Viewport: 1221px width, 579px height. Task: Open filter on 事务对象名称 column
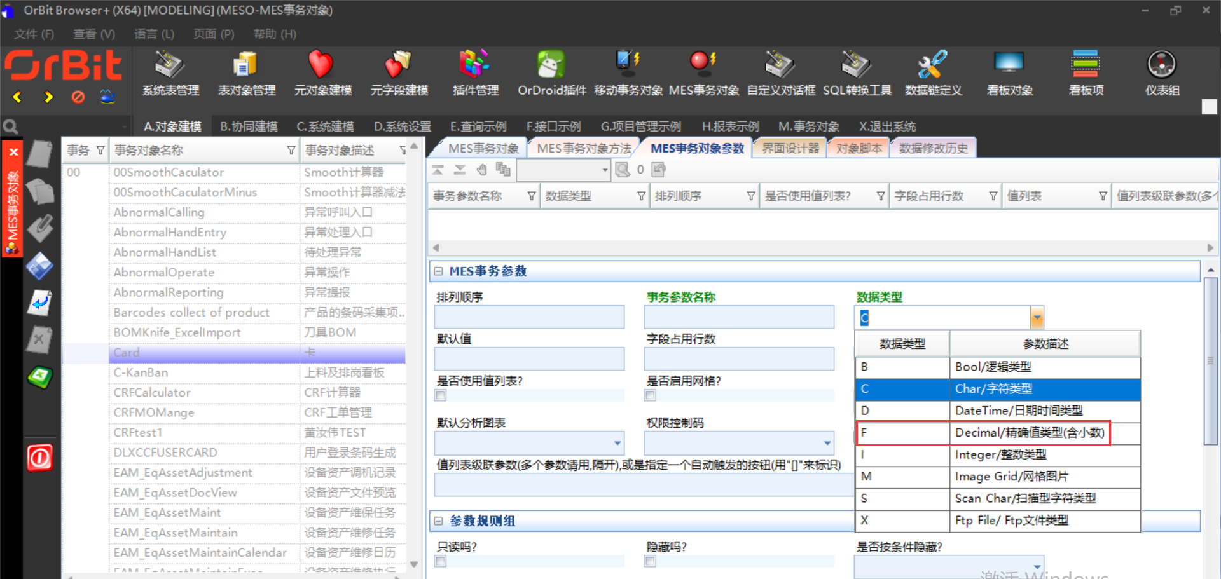point(291,151)
